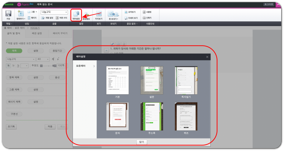Choose the 퀴즈 theme thumbnail
Viewport: 284px width, 151px height.
[x=186, y=116]
